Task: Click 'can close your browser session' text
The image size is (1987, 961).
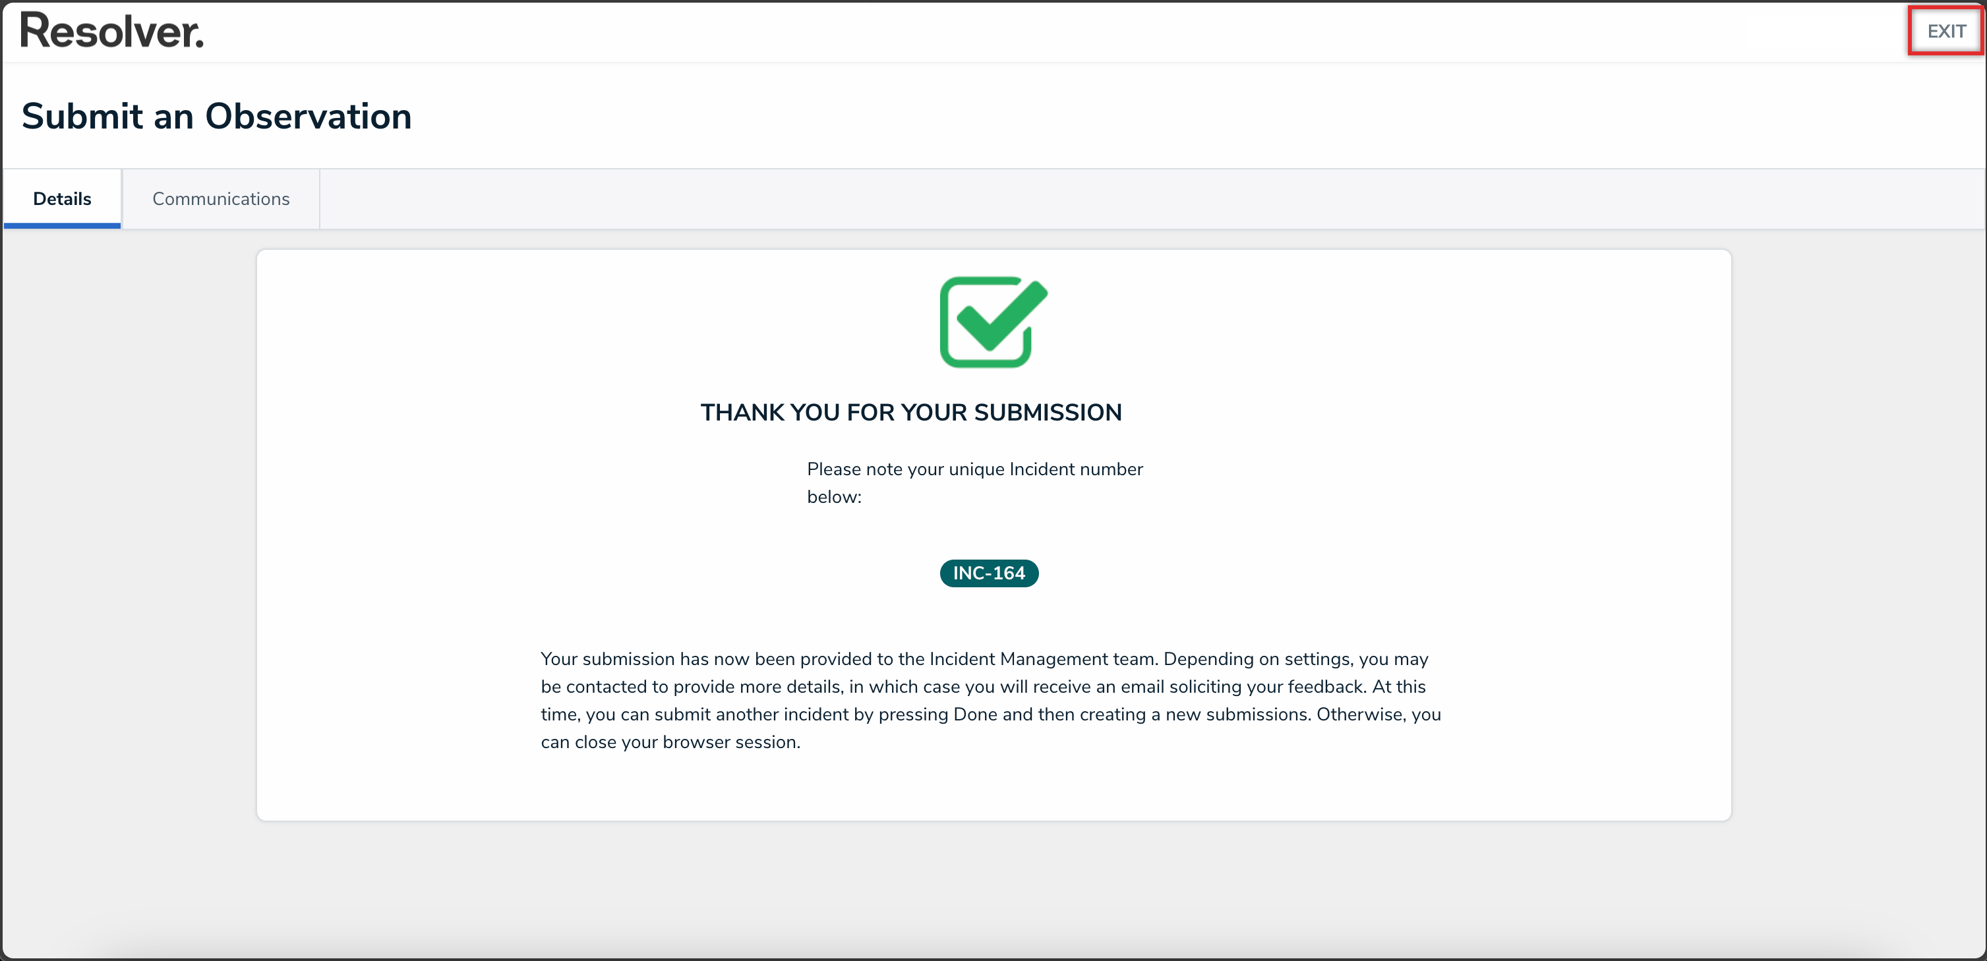Action: (670, 742)
